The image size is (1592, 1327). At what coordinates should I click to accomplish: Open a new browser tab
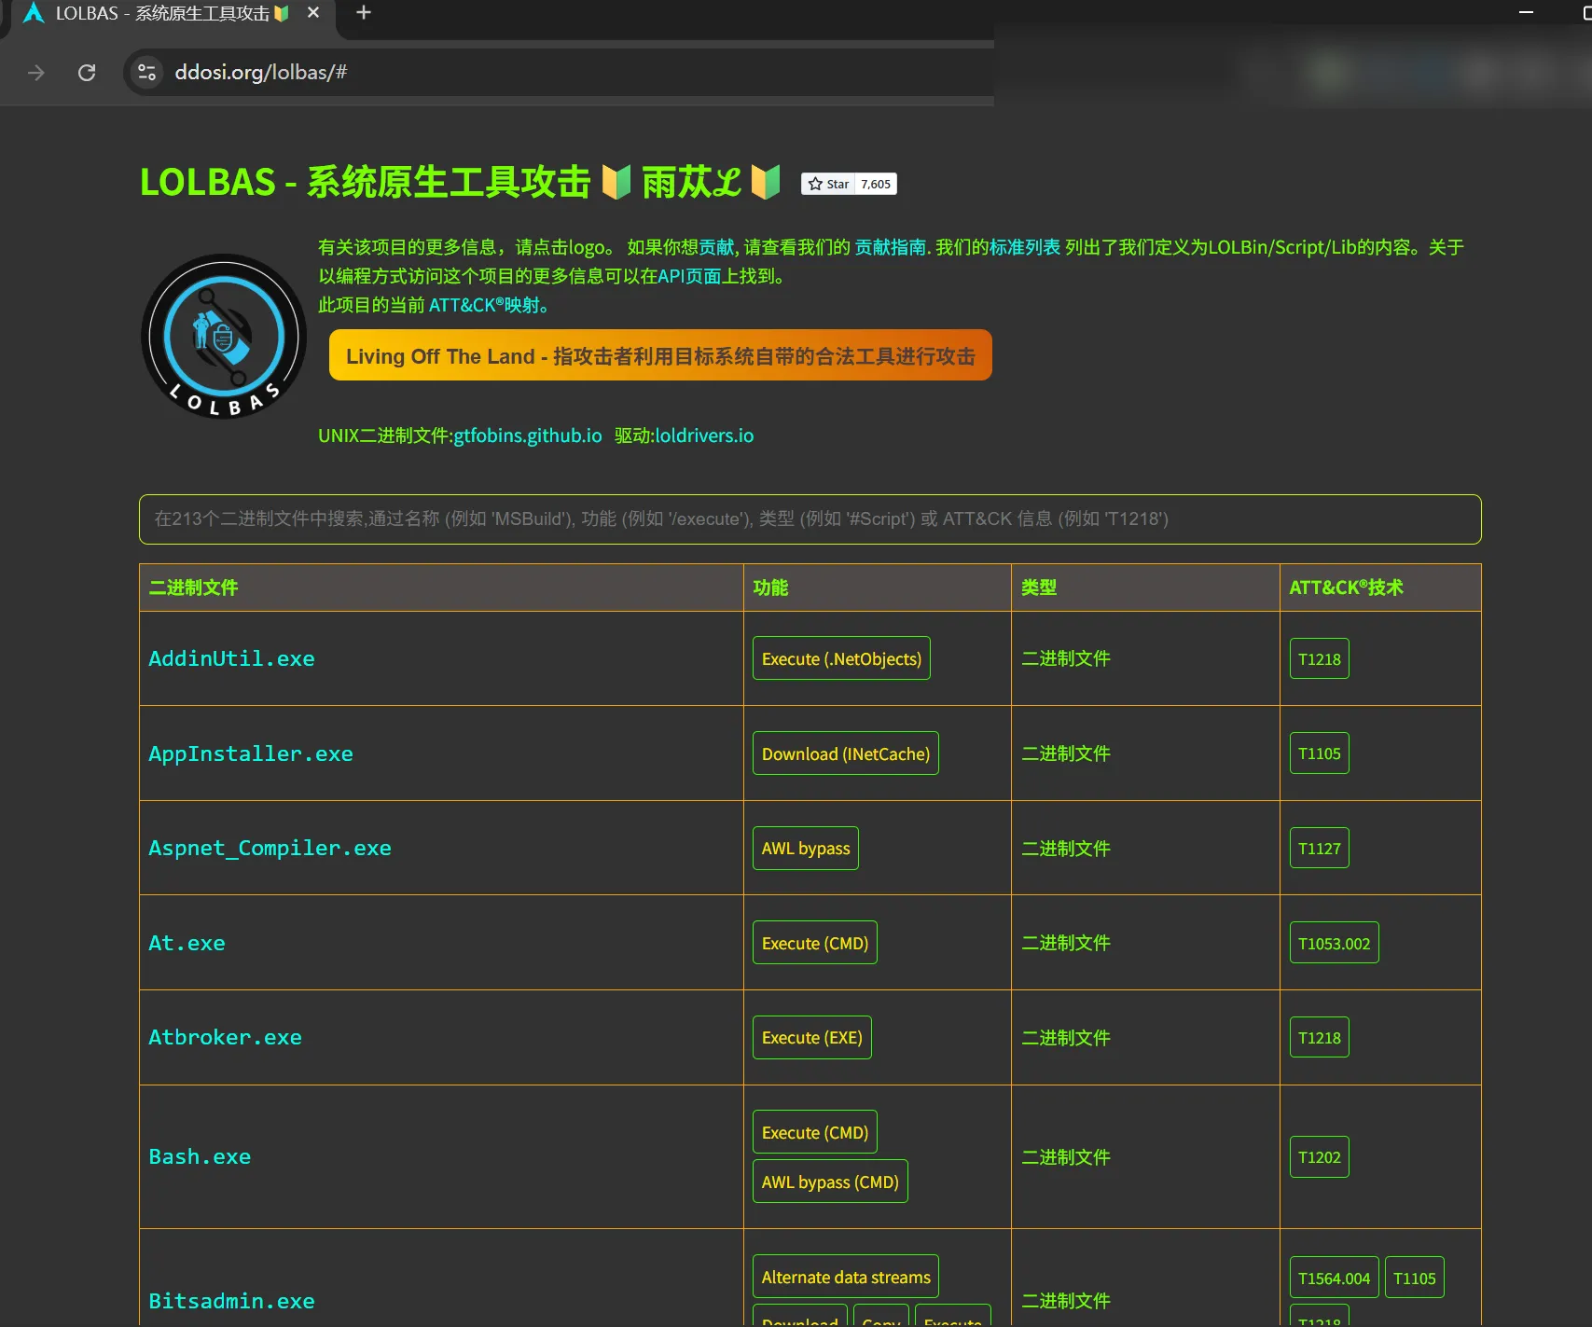[364, 13]
